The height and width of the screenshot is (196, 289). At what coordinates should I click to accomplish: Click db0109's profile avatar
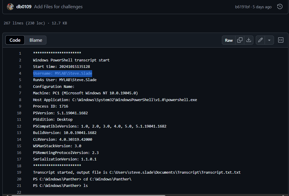coord(10,6)
